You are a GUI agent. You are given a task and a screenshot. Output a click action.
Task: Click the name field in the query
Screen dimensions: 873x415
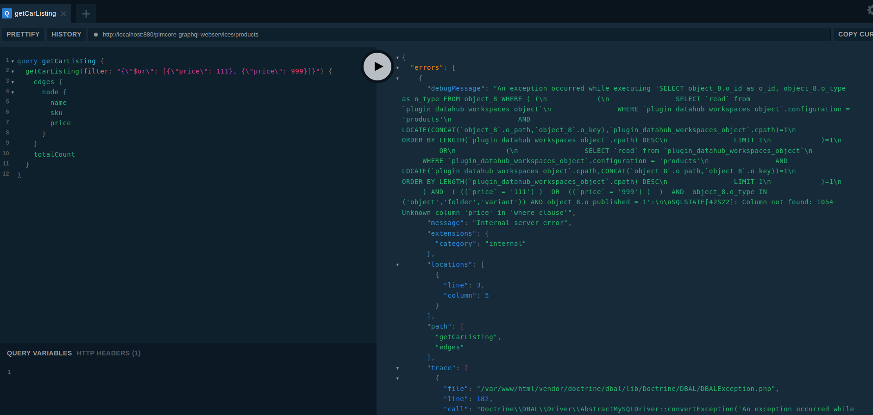(x=58, y=103)
